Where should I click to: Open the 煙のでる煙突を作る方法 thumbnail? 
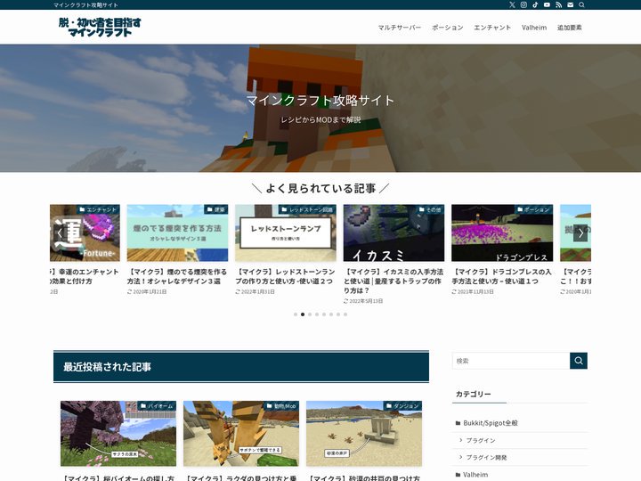(x=177, y=233)
